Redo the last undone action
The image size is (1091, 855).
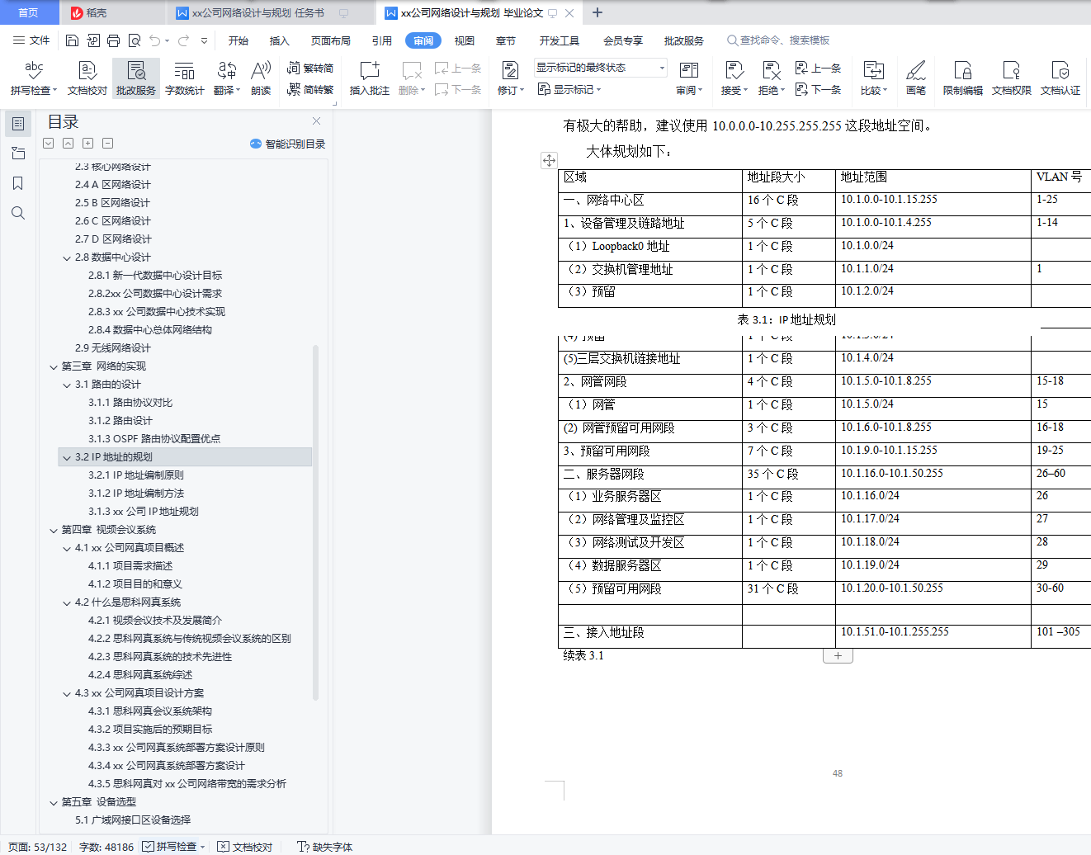tap(183, 40)
